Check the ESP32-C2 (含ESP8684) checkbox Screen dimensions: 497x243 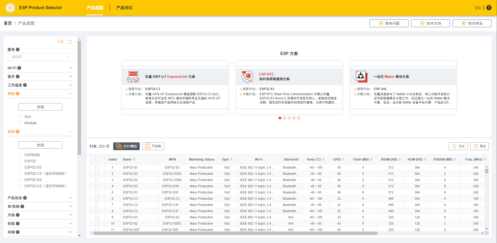click(x=20, y=186)
